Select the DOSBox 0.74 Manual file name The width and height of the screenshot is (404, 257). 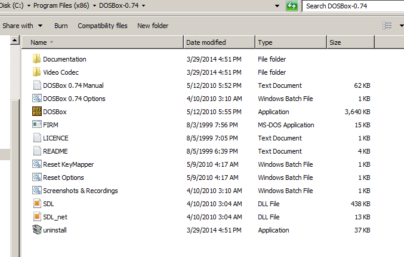(x=73, y=85)
